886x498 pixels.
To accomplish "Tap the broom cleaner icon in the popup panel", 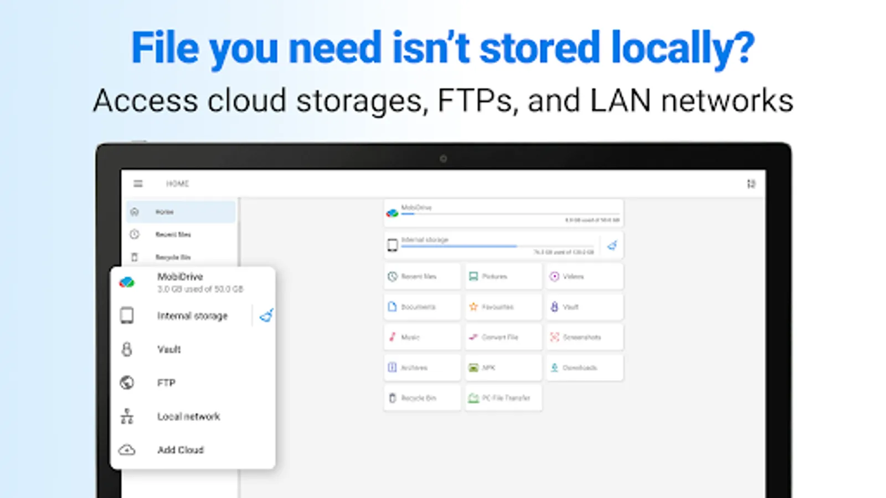I will (266, 315).
